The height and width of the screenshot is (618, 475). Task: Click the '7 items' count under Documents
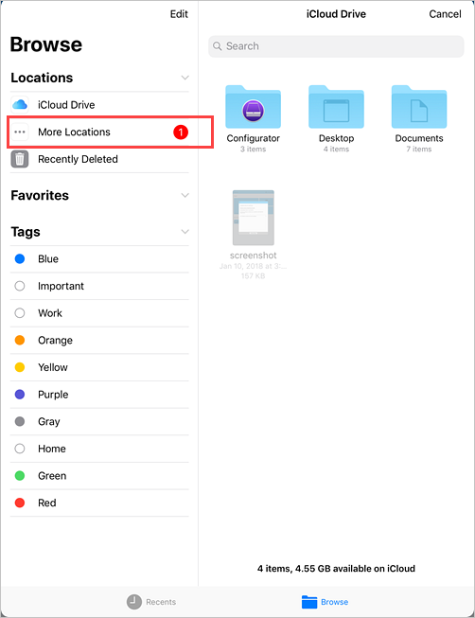[x=419, y=149]
